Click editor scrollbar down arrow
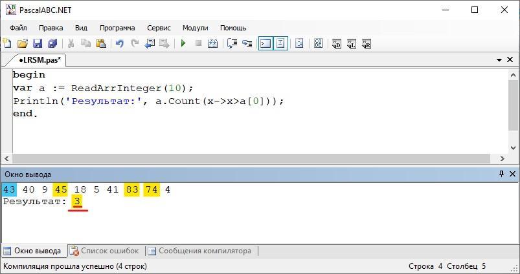Screen dimensions: 520x274 point(514,147)
